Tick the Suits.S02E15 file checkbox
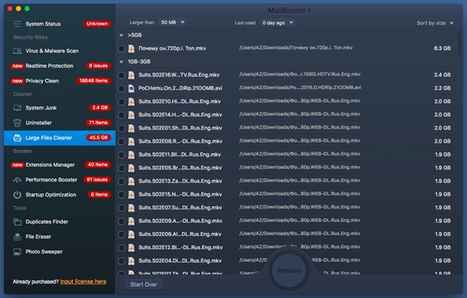Image resolution: width=467 pixels, height=298 pixels. coord(121,194)
